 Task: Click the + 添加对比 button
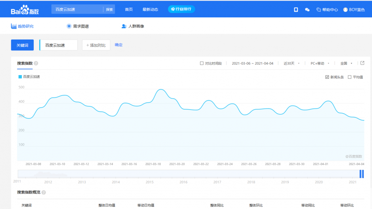tap(96, 45)
